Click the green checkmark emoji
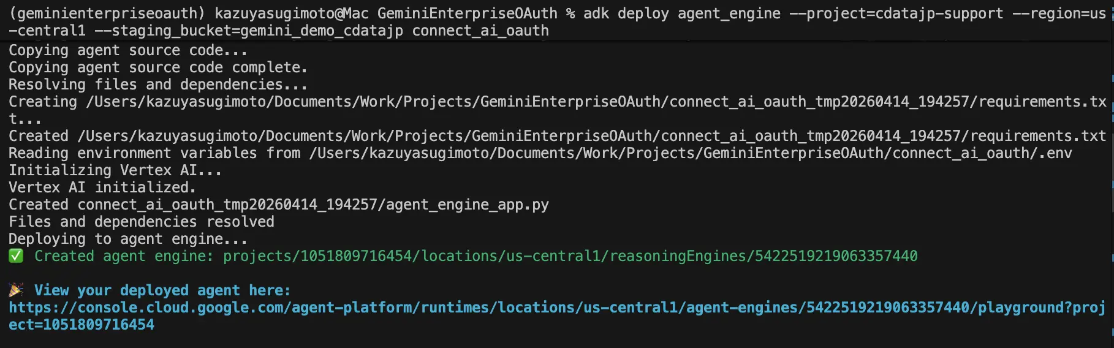 click(x=16, y=256)
